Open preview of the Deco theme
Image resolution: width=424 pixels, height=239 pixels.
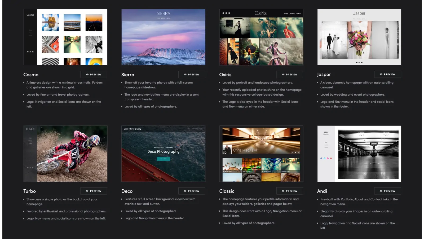(x=192, y=191)
